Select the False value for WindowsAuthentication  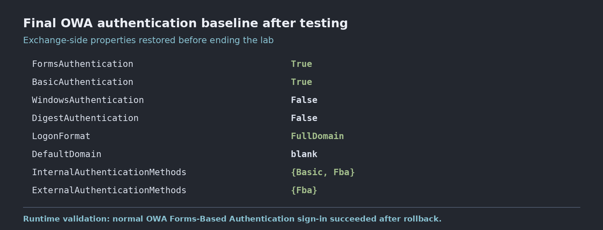tap(304, 100)
